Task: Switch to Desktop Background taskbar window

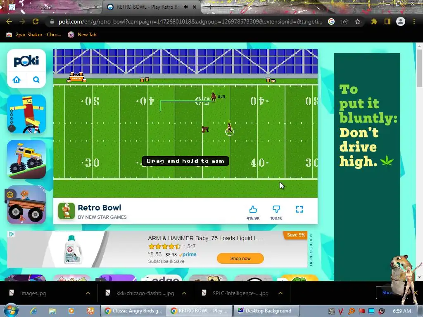Action: tap(266, 311)
